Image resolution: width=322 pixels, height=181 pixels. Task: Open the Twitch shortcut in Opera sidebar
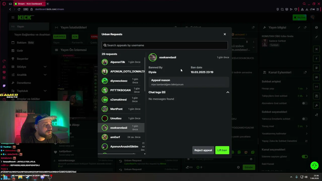pos(4,86)
